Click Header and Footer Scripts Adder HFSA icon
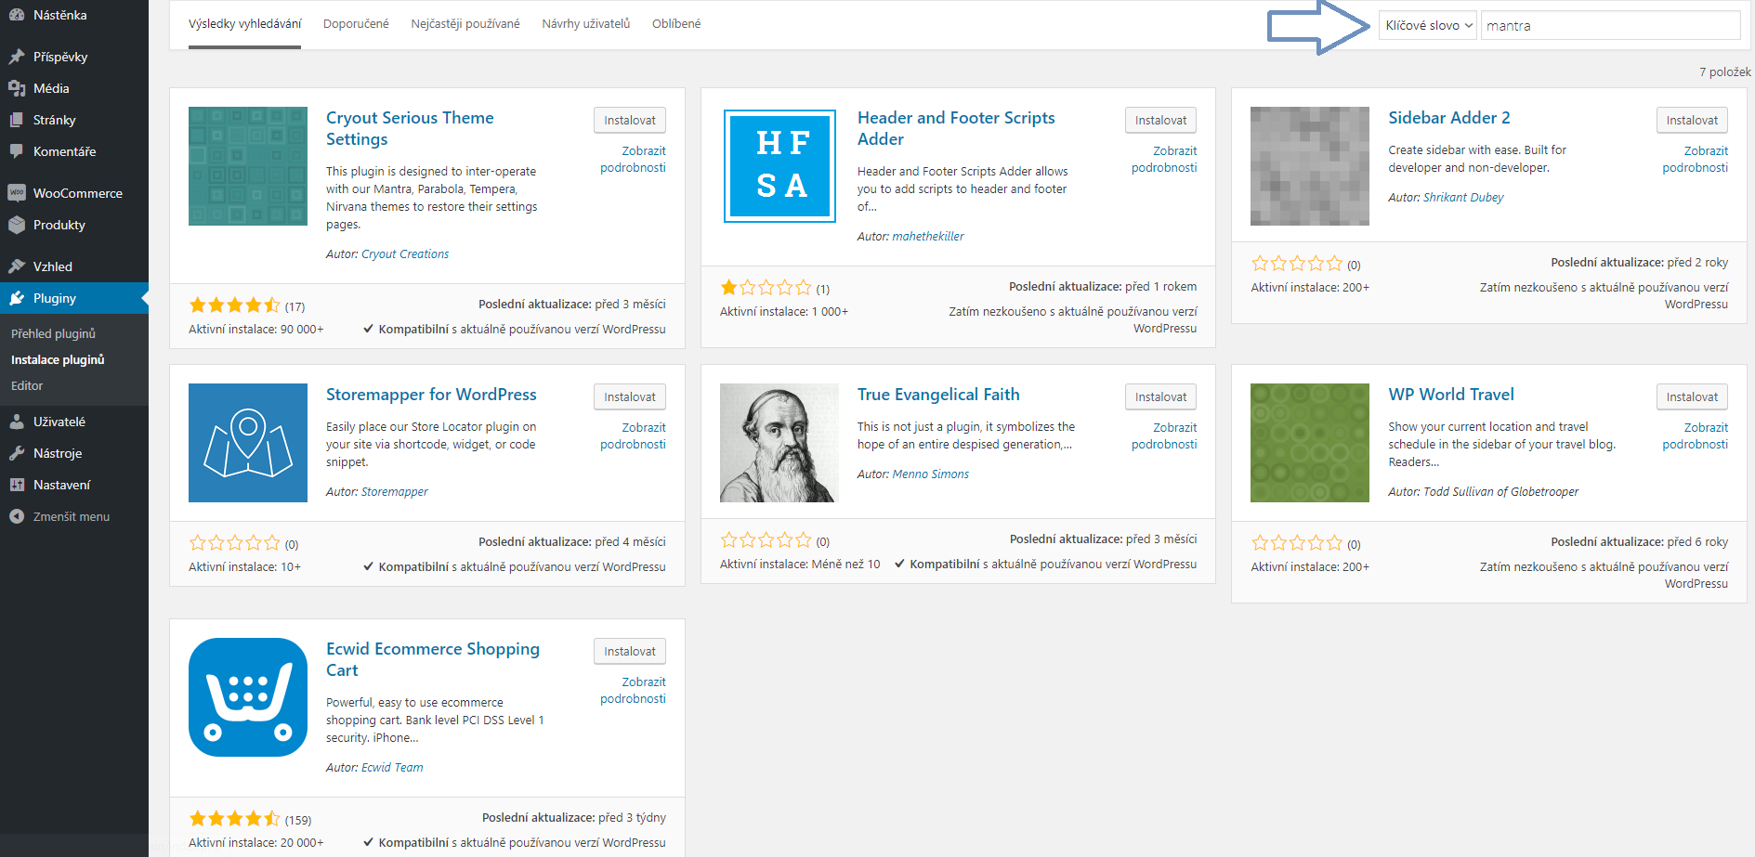 coord(779,166)
